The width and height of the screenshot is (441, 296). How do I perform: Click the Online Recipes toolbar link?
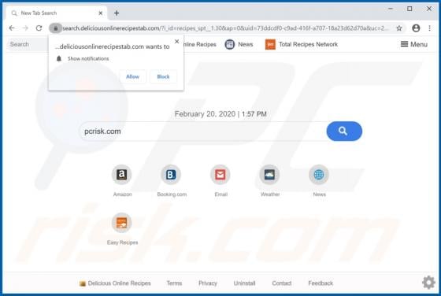tap(200, 44)
